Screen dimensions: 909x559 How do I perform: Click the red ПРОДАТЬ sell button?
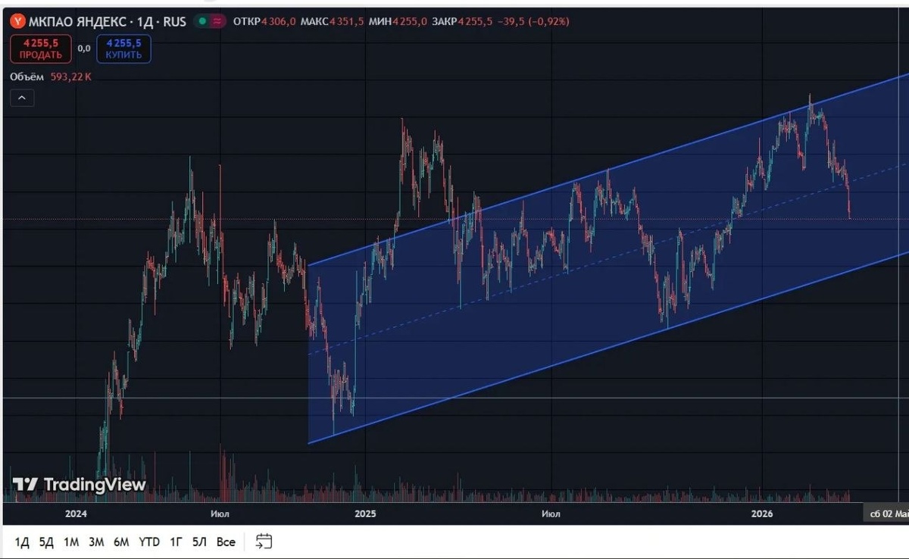coord(41,49)
